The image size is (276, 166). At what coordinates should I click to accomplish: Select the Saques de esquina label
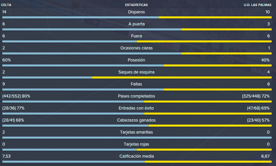[x=136, y=72]
